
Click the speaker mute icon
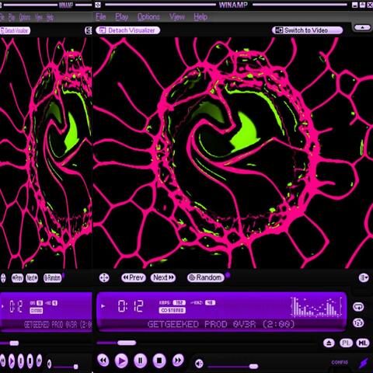click(x=199, y=364)
